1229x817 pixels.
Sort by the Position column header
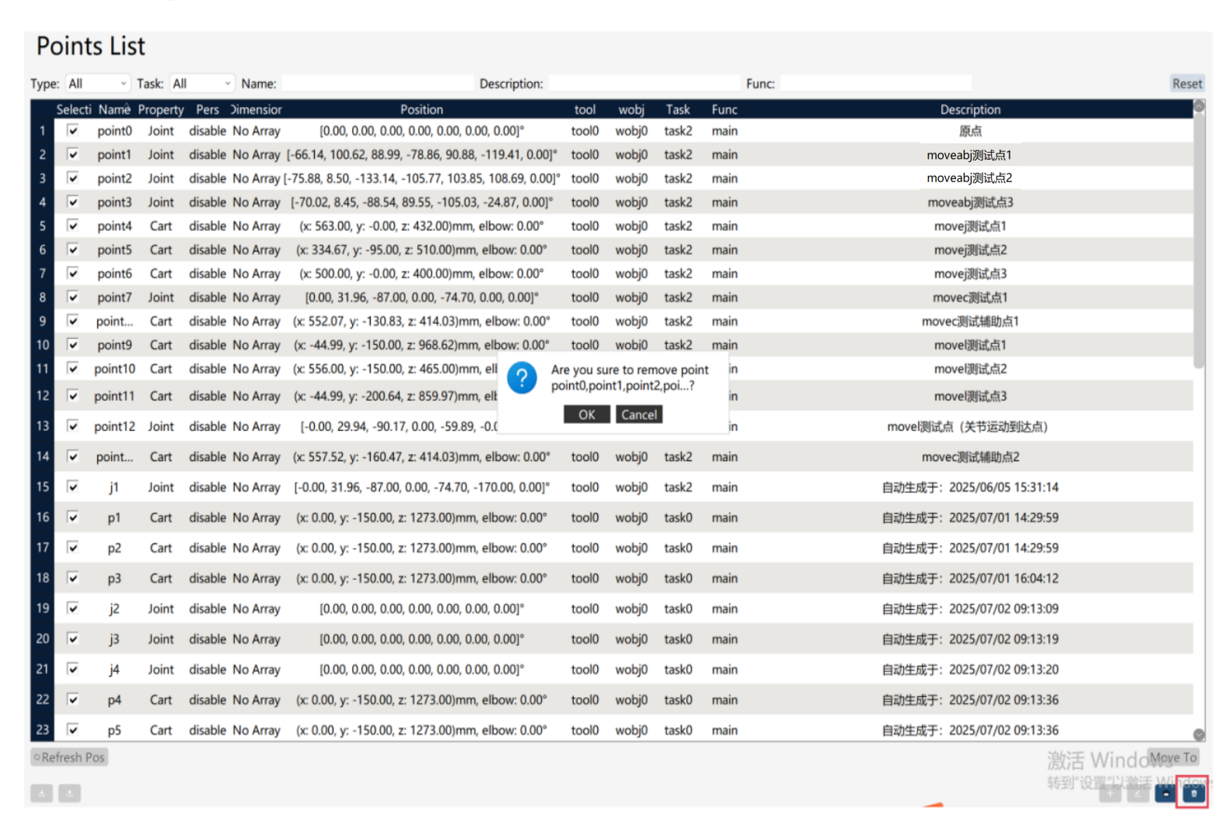pyautogui.click(x=421, y=109)
